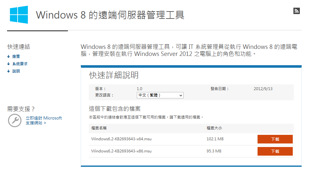Click the page title Windows 8 的遠端伺服器管理工具

coord(110,15)
